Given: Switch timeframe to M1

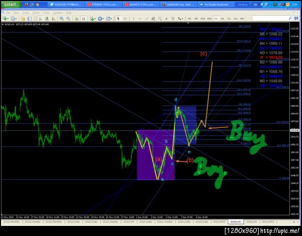Looking at the screenshot, I should point(190,19).
